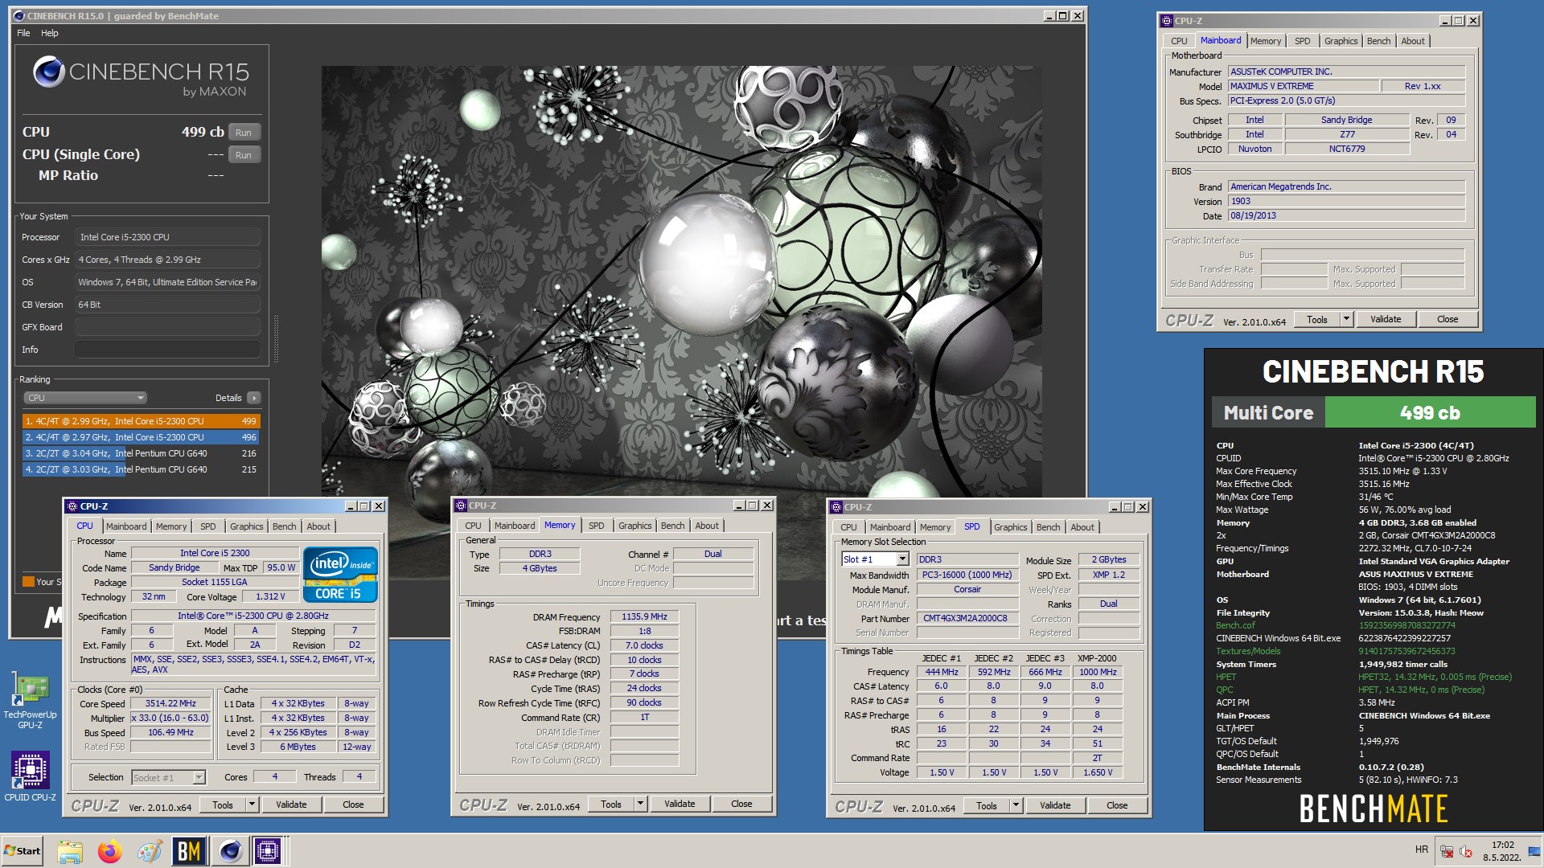Viewport: 1544px width, 868px height.
Task: Open Help menu in Cinebench
Action: coord(50,33)
